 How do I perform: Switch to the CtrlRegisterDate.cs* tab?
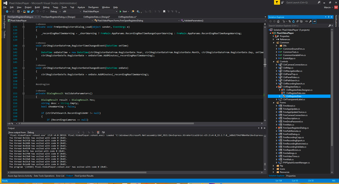pyautogui.click(x=127, y=17)
